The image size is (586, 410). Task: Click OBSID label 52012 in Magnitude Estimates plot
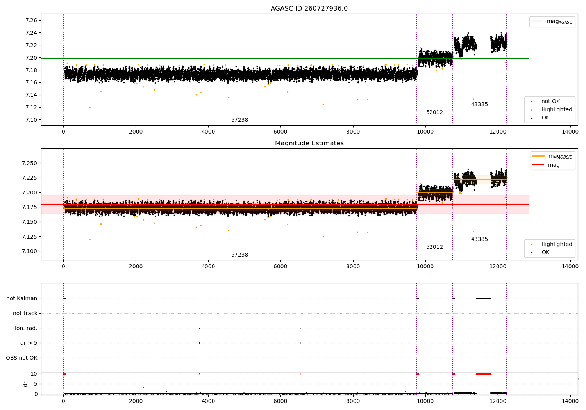[434, 247]
